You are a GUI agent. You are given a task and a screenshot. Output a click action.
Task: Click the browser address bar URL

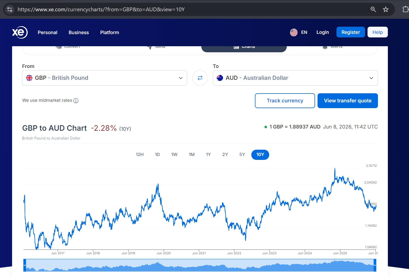coord(101,9)
